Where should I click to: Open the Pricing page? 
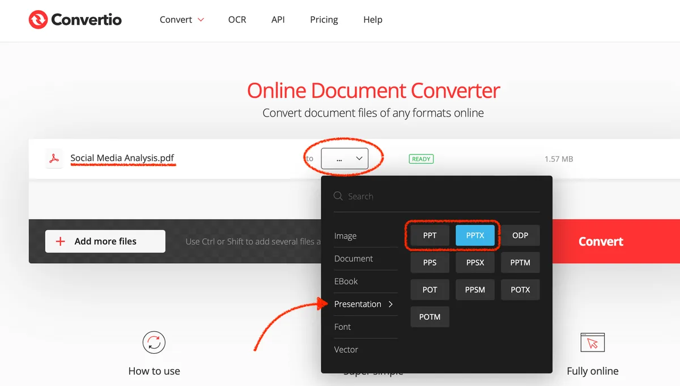(324, 19)
